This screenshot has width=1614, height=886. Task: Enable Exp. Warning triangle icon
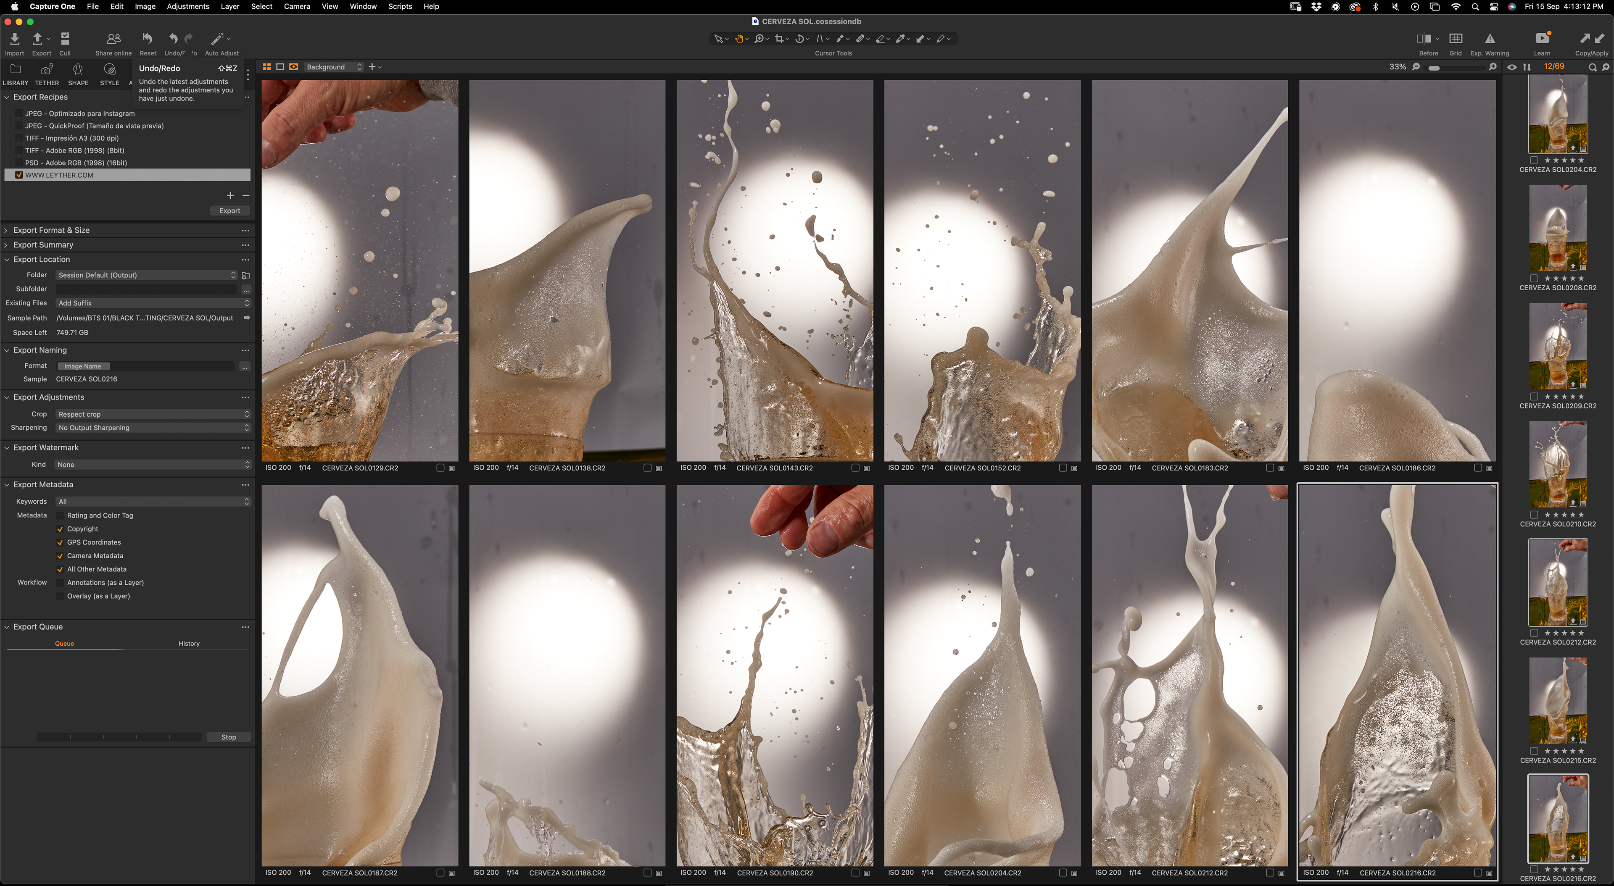tap(1490, 39)
